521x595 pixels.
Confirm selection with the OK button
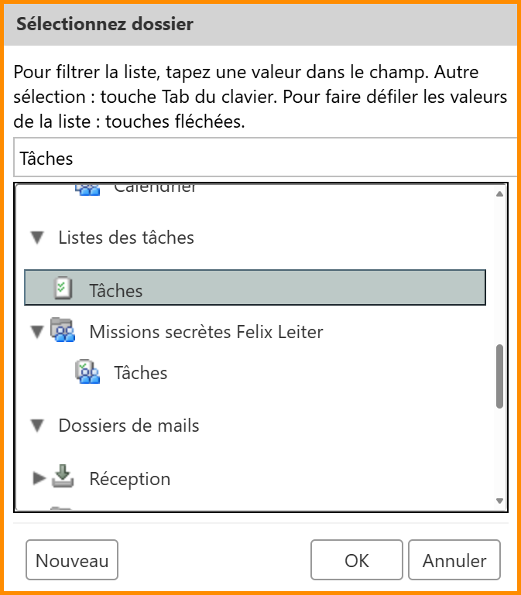click(x=357, y=561)
